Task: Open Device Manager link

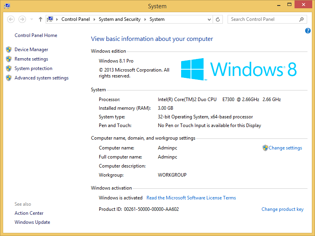Action: click(x=31, y=50)
